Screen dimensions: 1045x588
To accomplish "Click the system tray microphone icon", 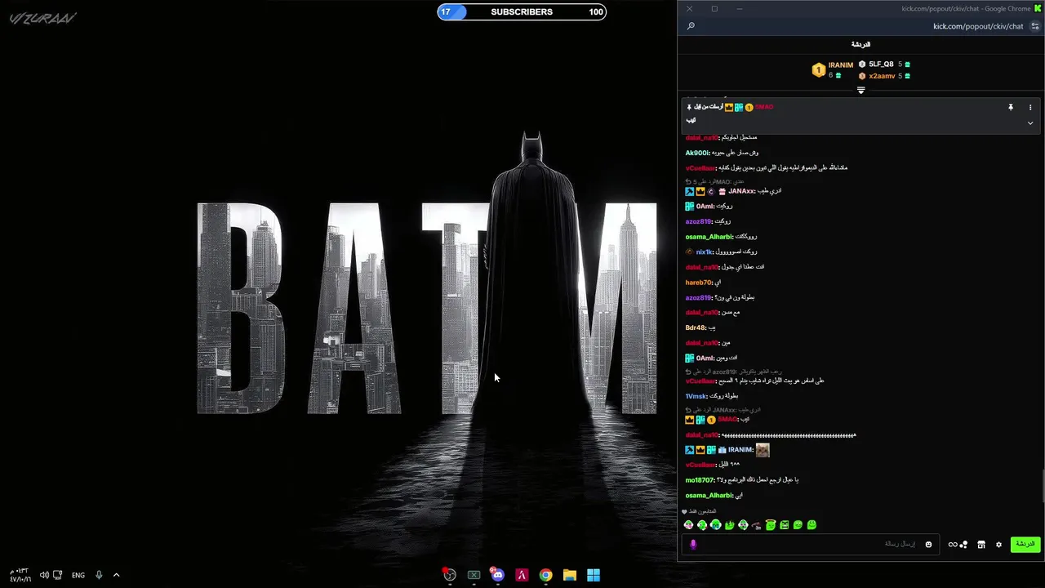I will [99, 575].
